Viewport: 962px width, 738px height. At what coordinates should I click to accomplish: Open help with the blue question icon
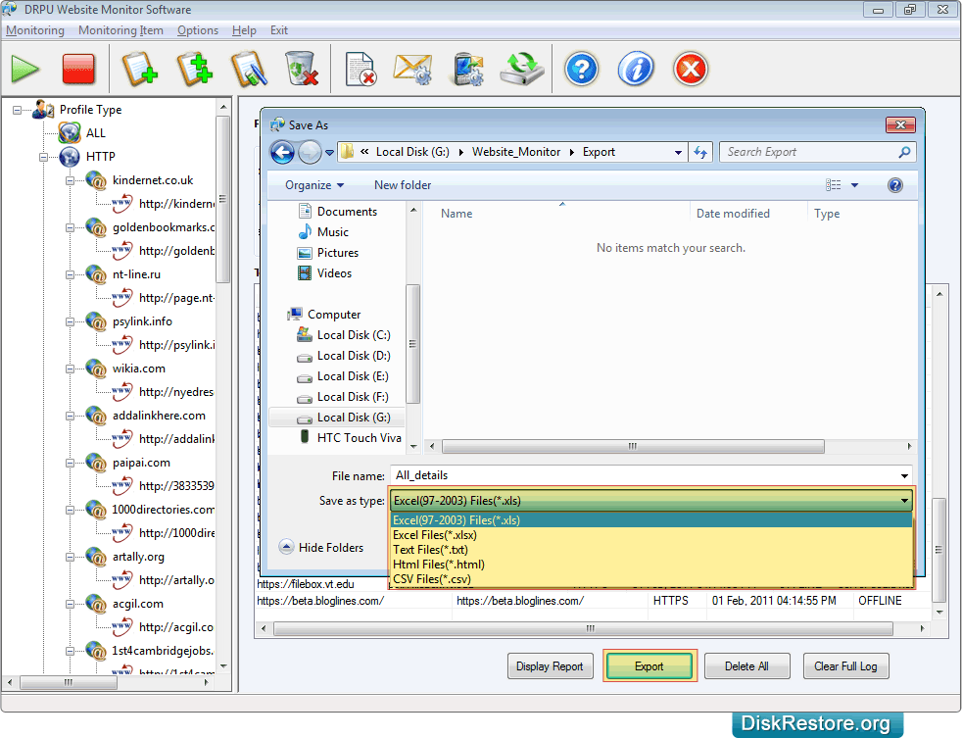[x=581, y=69]
